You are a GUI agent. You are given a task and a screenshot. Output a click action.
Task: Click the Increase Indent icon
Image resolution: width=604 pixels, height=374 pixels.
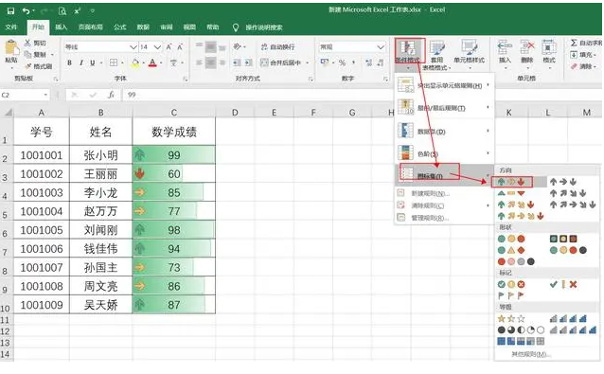click(x=248, y=62)
